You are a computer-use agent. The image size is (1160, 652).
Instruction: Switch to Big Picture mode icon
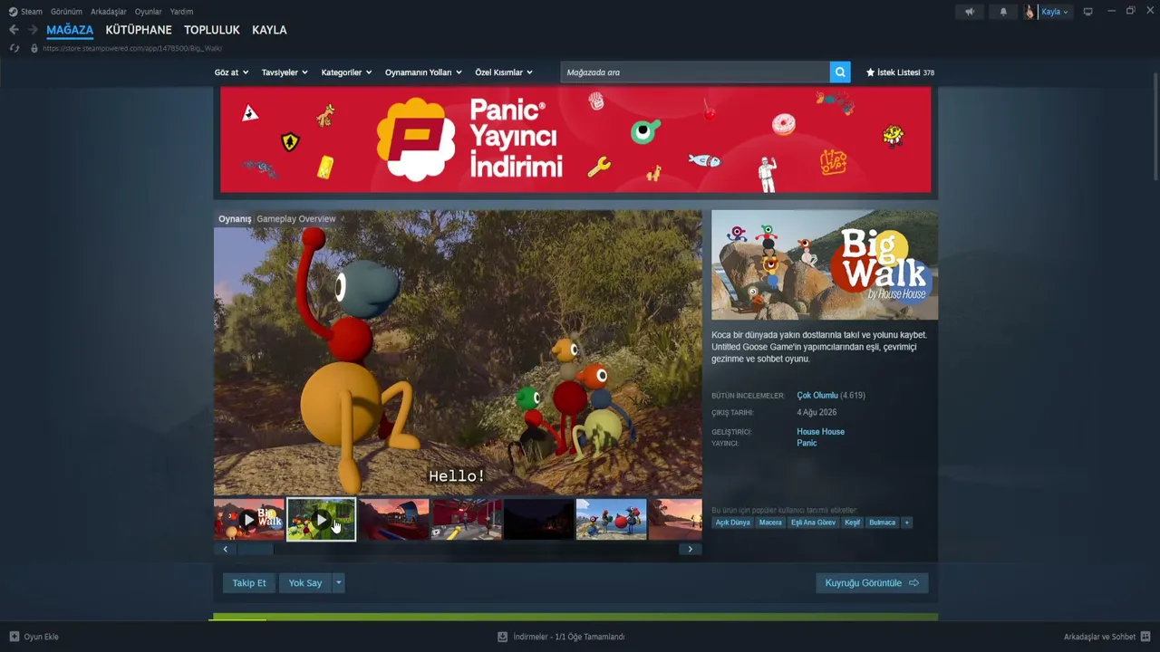1088,12
